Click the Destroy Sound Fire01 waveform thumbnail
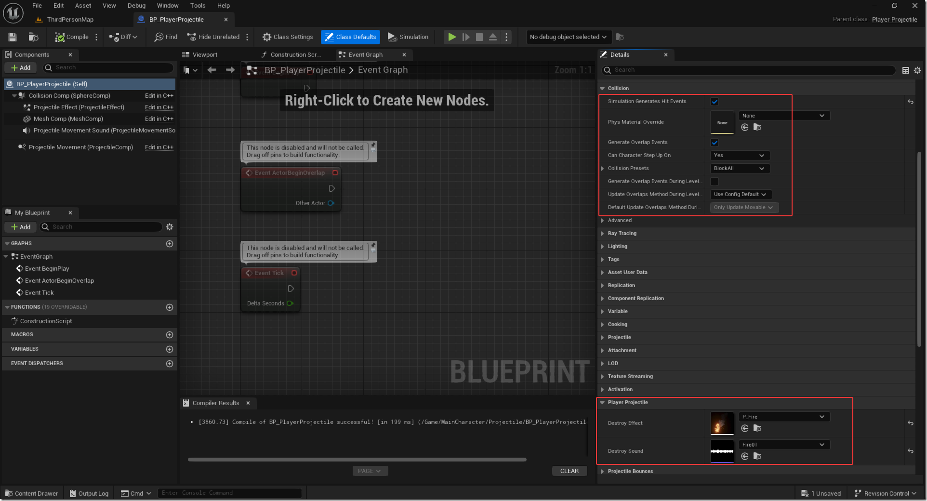 pyautogui.click(x=722, y=451)
